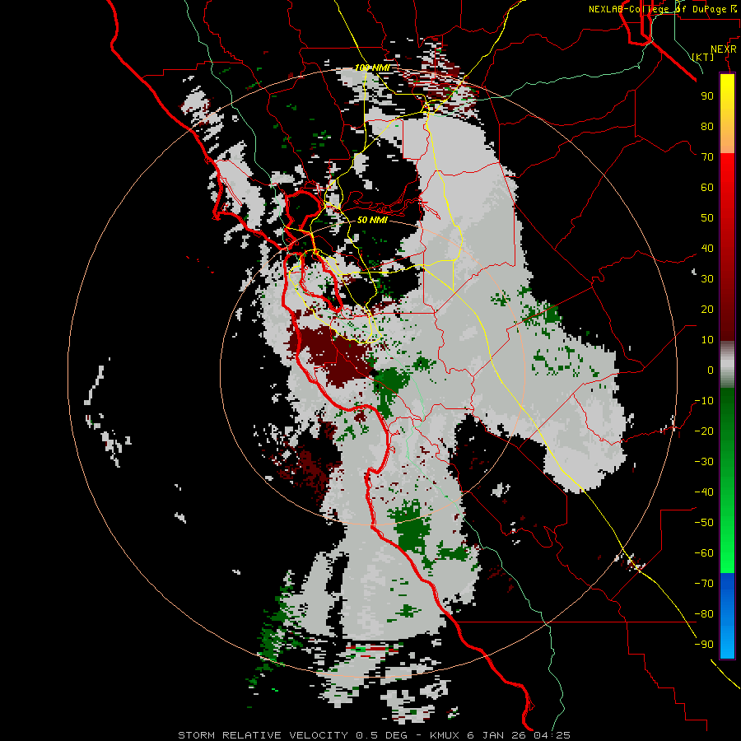This screenshot has height=741, width=741.
Task: Click the 80 value on velocity scale
Action: pos(707,126)
